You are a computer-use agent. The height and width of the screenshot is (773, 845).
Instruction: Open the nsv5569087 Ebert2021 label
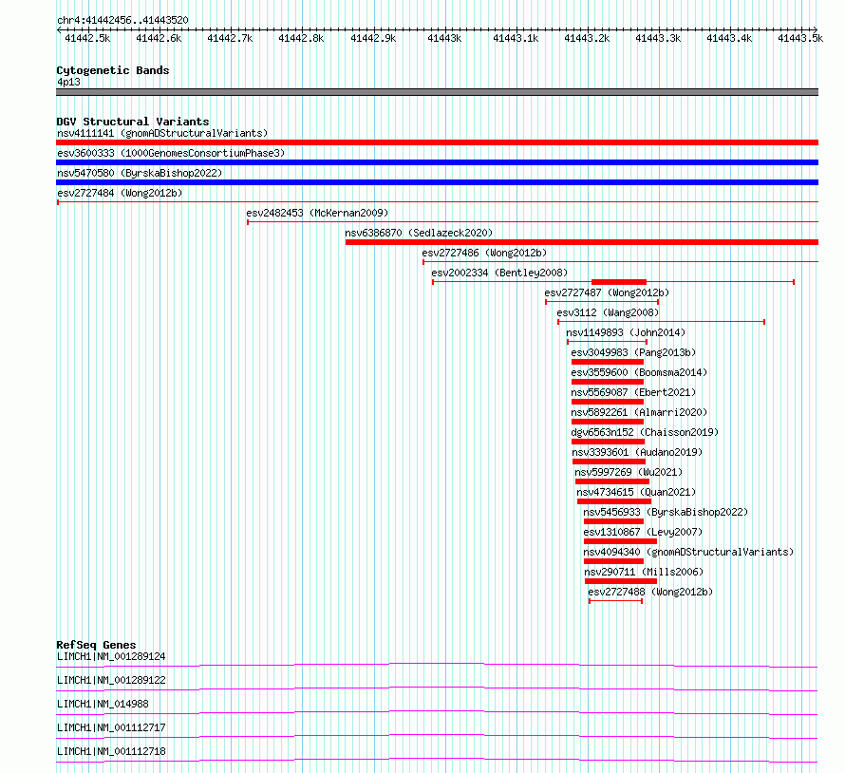point(633,392)
